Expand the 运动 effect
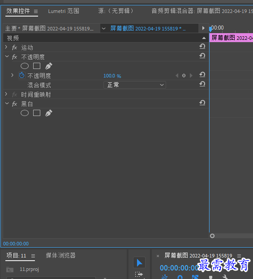This screenshot has width=253, height=279. (x=6, y=47)
